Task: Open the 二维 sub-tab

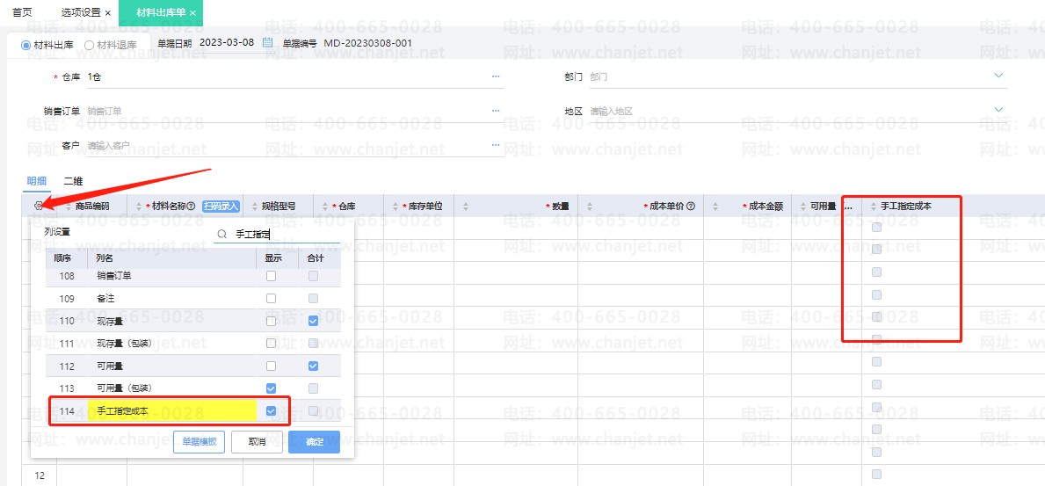Action: pos(73,181)
